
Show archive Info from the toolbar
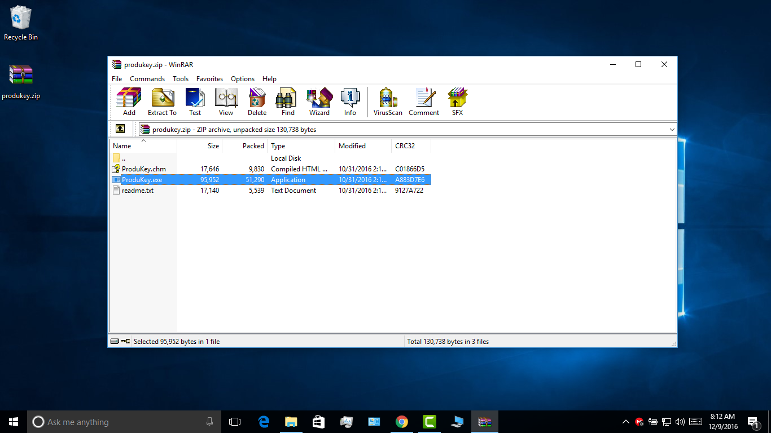pos(350,102)
